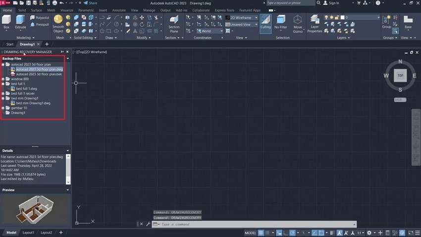This screenshot has width=421, height=237.
Task: Open the Annotate ribbon tab
Action: coord(119,10)
